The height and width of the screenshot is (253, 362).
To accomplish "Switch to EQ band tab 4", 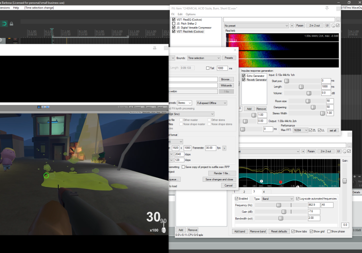I will coord(264,192).
